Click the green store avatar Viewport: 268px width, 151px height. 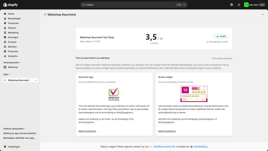pos(246,5)
